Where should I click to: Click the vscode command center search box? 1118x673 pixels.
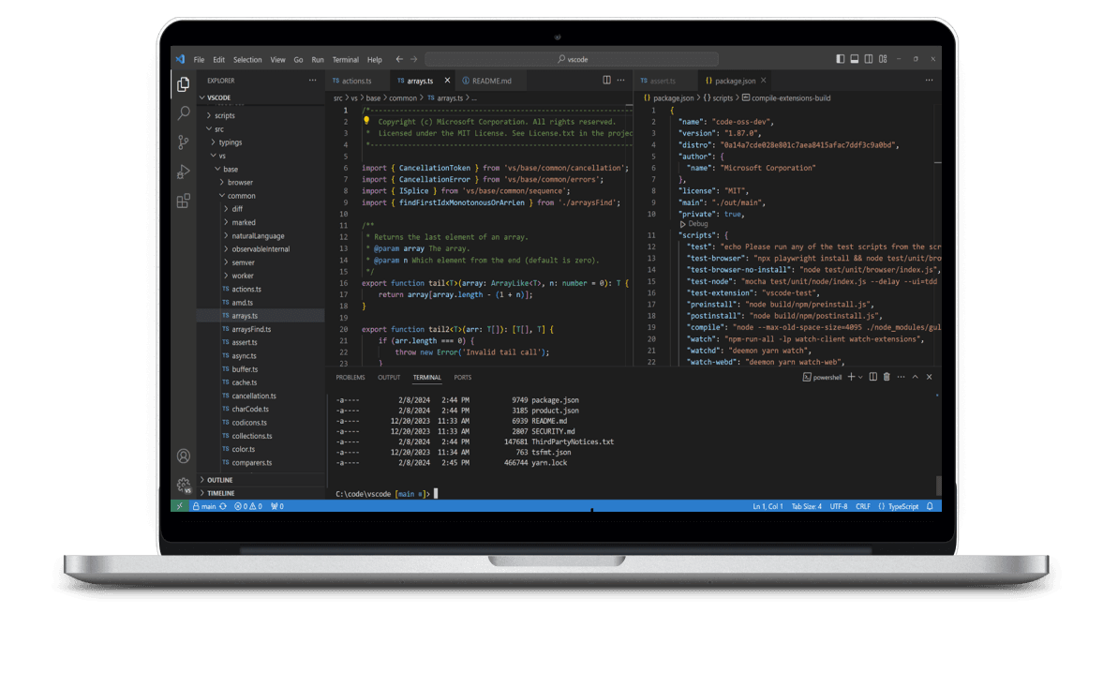tap(572, 59)
